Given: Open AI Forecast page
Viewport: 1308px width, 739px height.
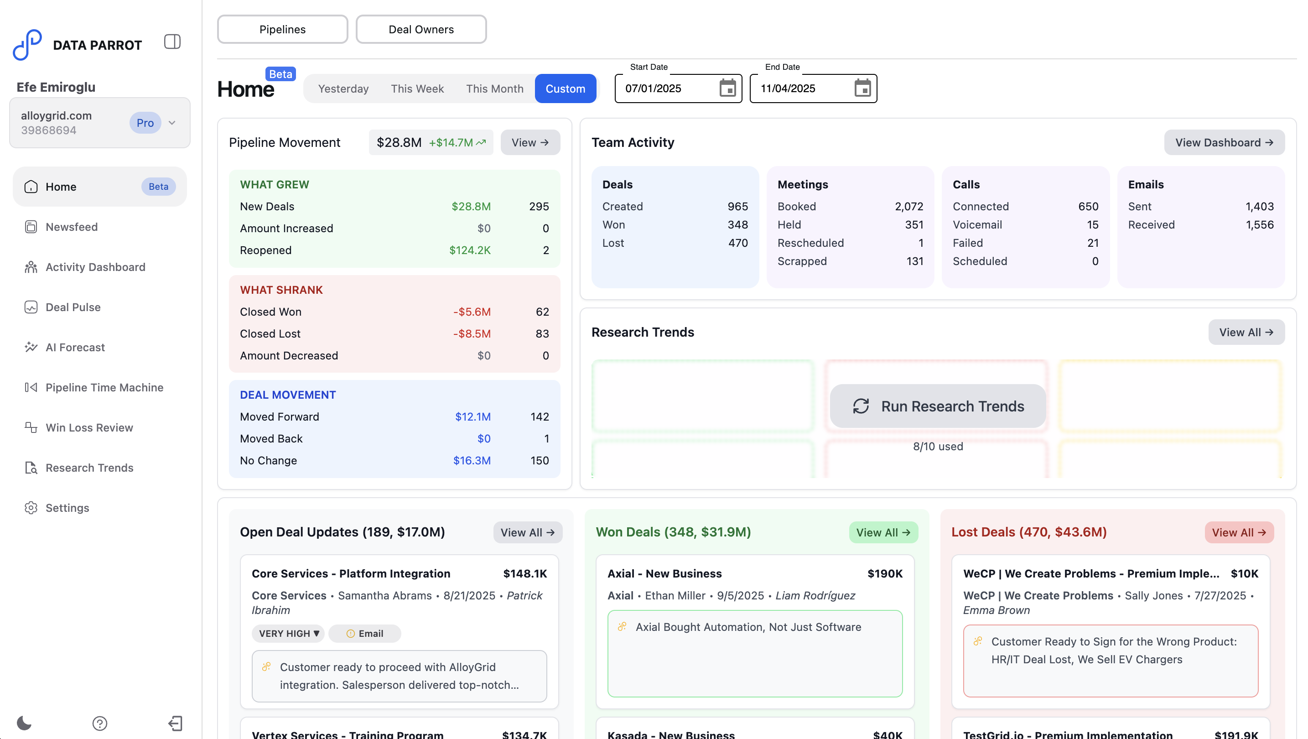Looking at the screenshot, I should click(x=75, y=347).
